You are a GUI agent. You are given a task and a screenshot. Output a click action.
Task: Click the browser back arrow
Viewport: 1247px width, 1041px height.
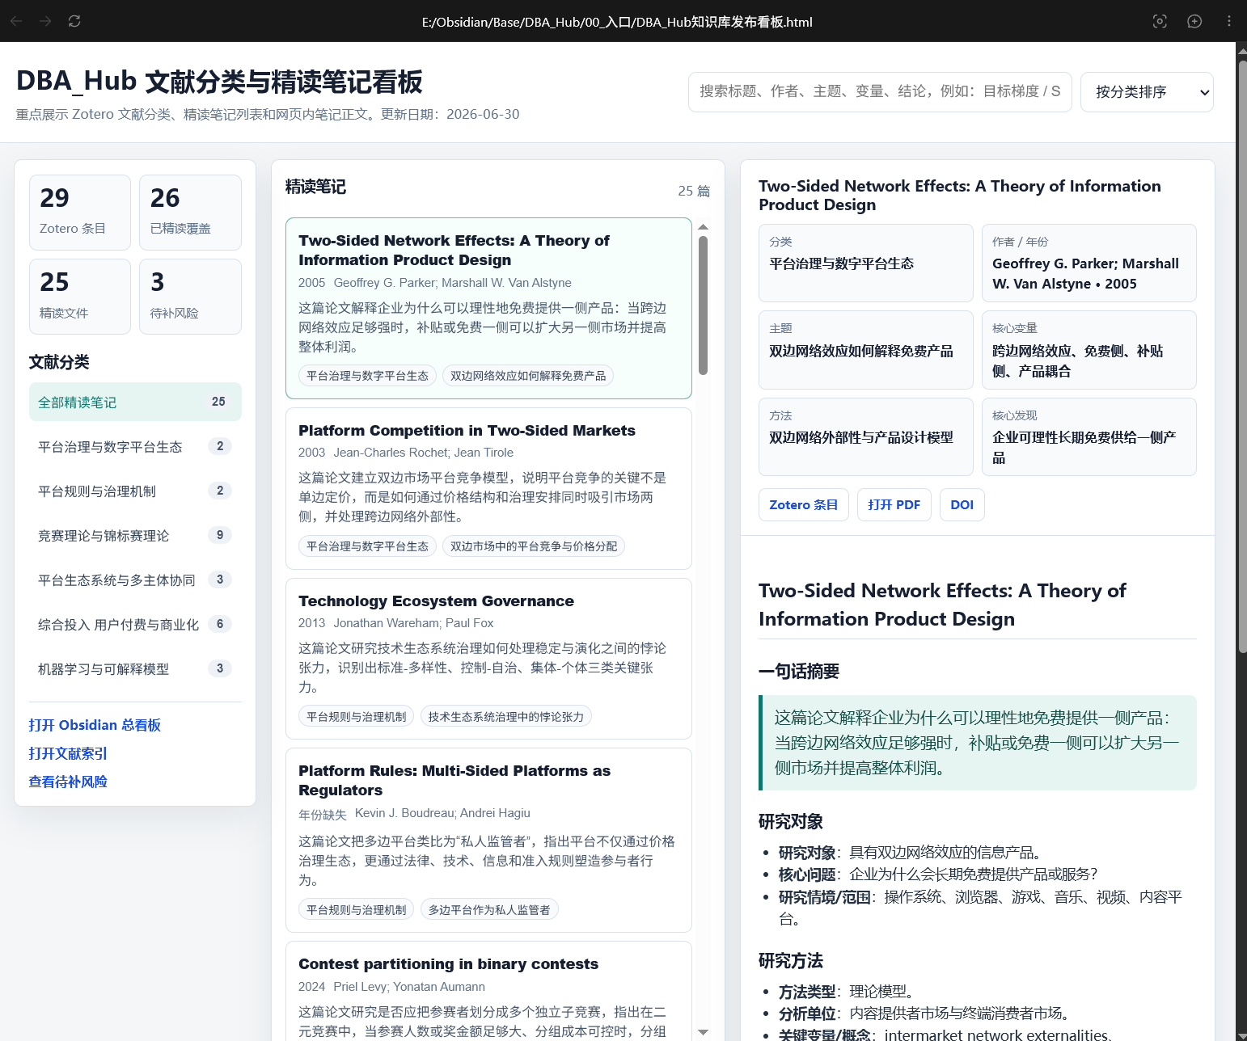pos(16,21)
